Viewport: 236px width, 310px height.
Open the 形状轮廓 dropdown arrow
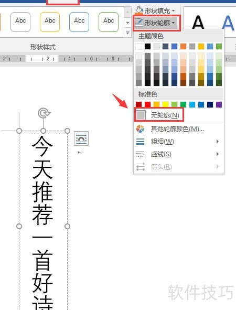[x=174, y=23]
